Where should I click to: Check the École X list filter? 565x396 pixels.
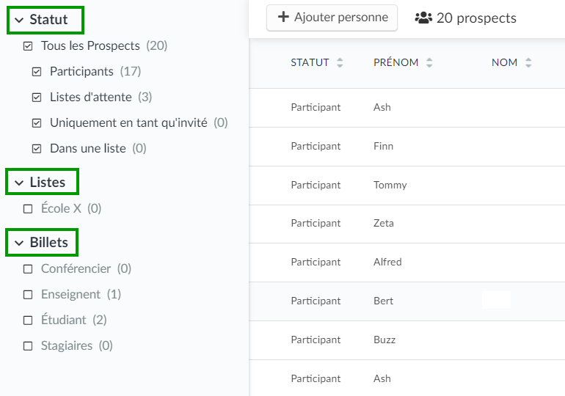point(28,209)
